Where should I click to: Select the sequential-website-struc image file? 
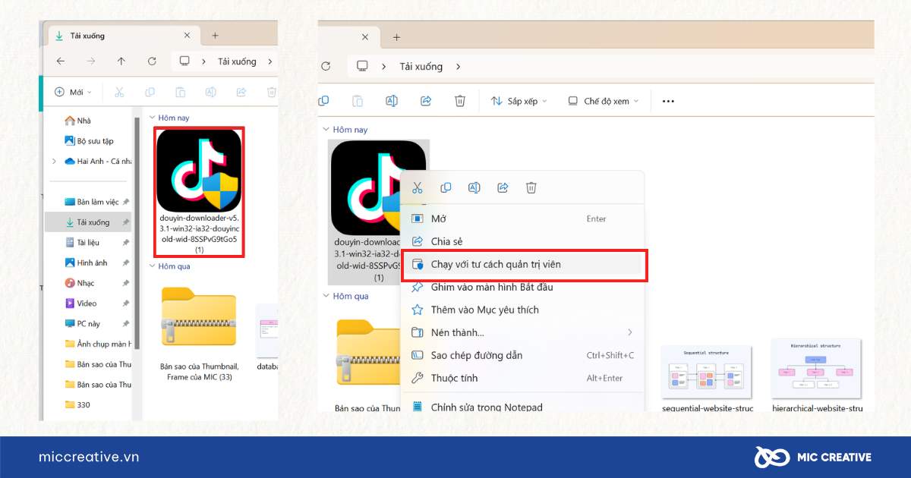[707, 379]
